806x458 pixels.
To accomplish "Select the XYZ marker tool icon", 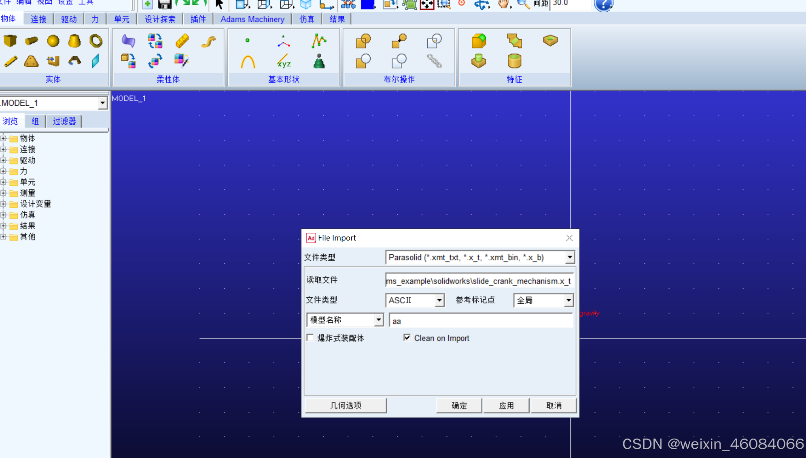I will (x=284, y=62).
